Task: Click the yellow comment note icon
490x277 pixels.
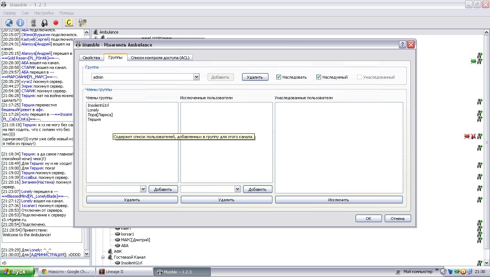Action: pos(69,23)
